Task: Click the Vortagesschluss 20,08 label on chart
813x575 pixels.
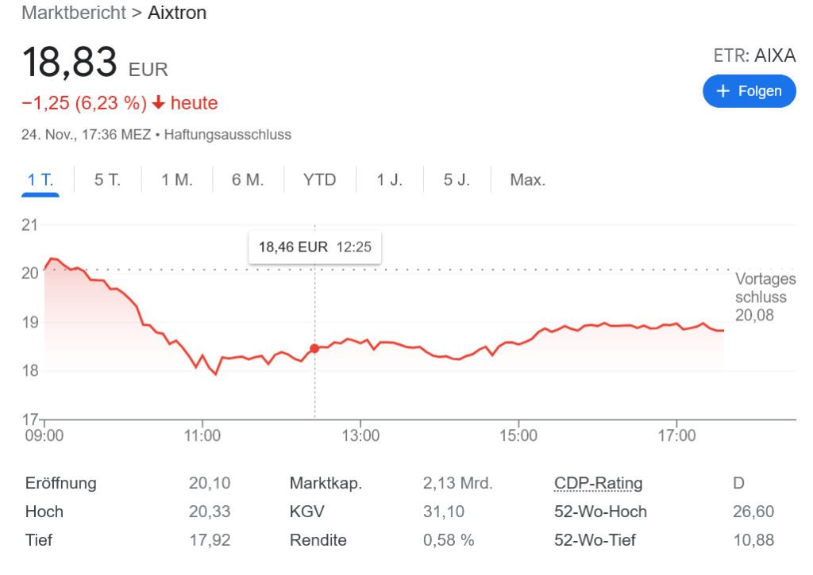Action: pyautogui.click(x=765, y=296)
